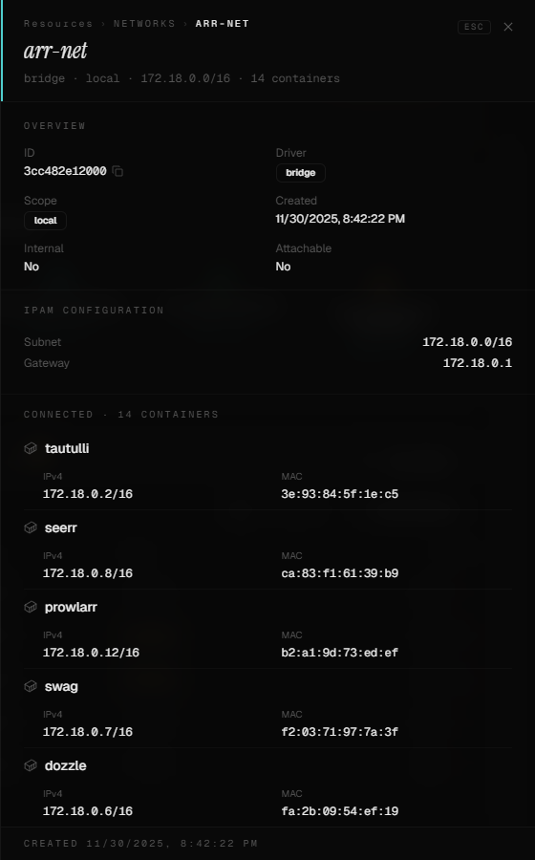
Task: Click the prowlarr container cube icon
Action: (31, 607)
